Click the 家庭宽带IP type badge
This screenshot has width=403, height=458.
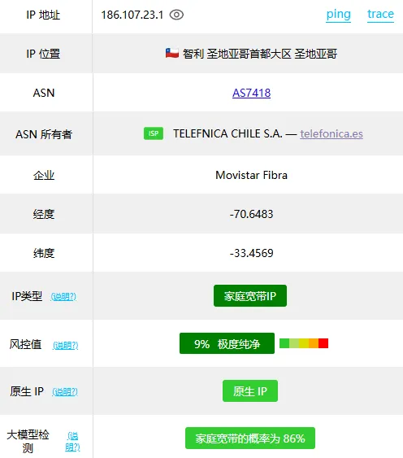click(250, 296)
